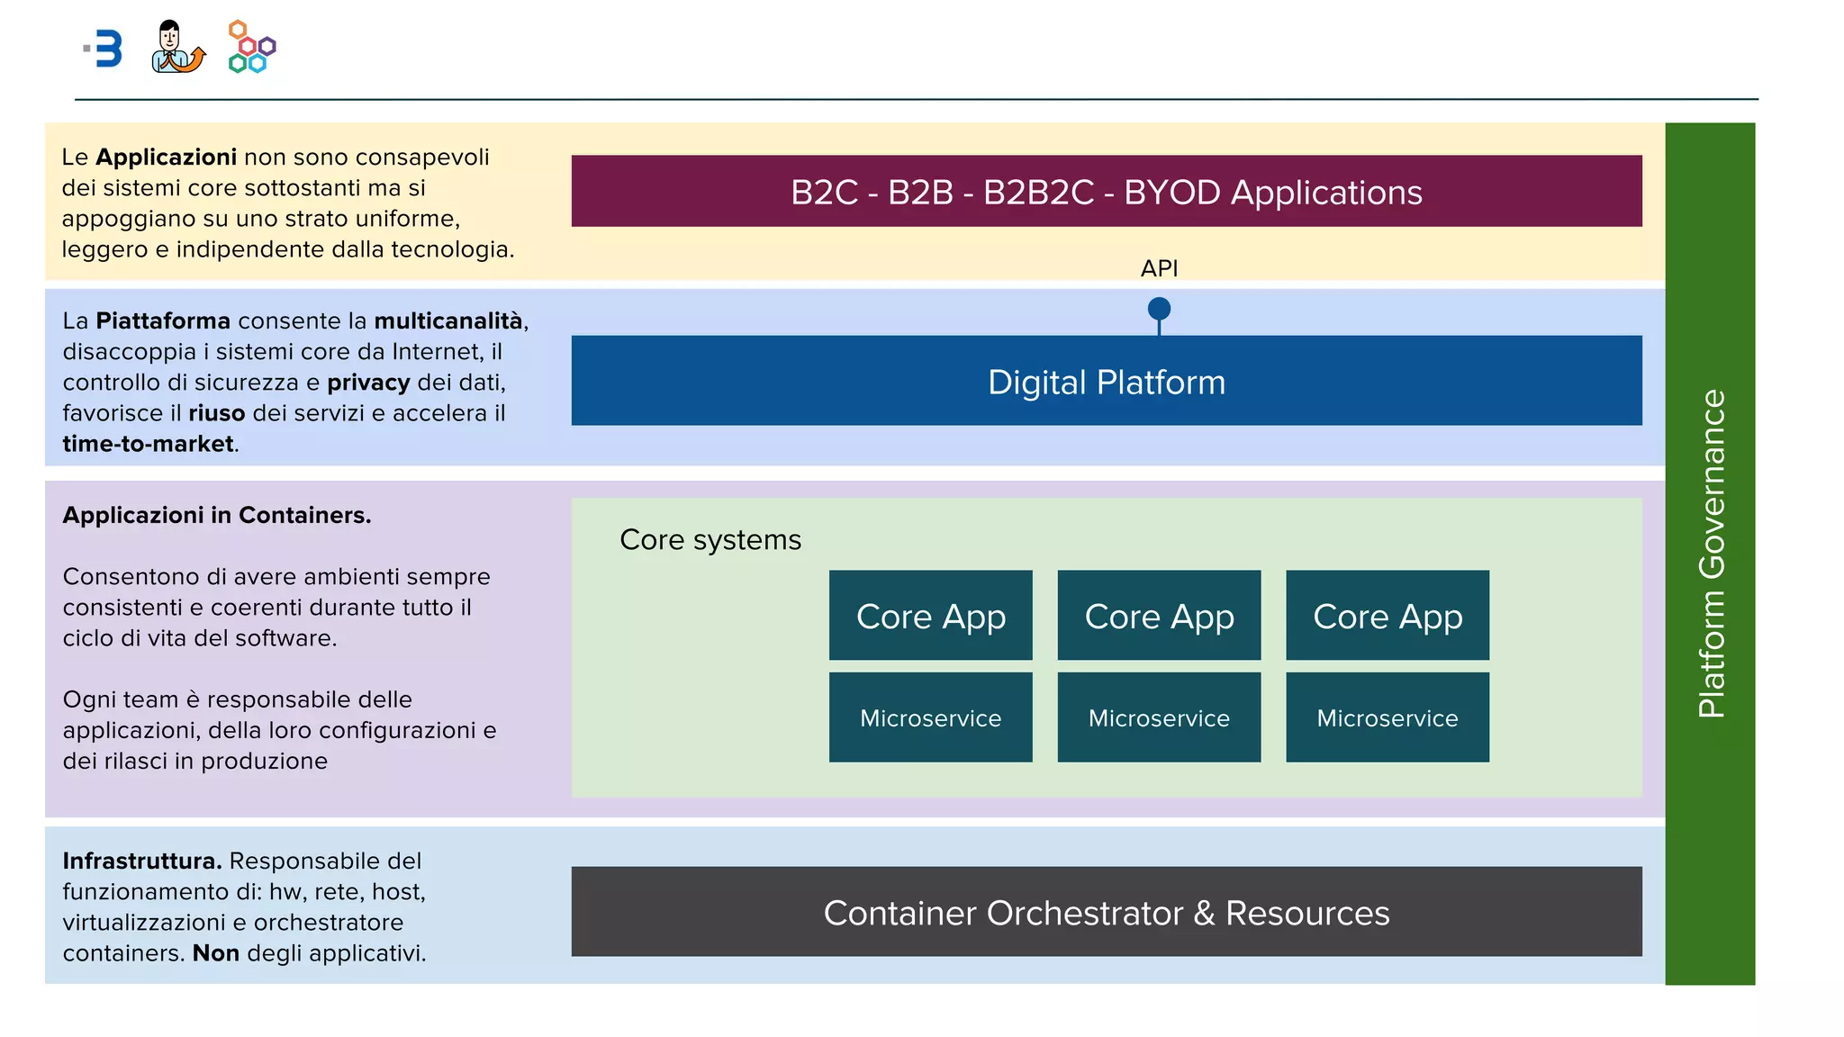
Task: Click the bold Infrastruttura text
Action: pos(141,861)
